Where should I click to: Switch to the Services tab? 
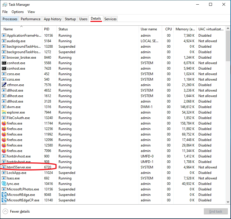110,19
